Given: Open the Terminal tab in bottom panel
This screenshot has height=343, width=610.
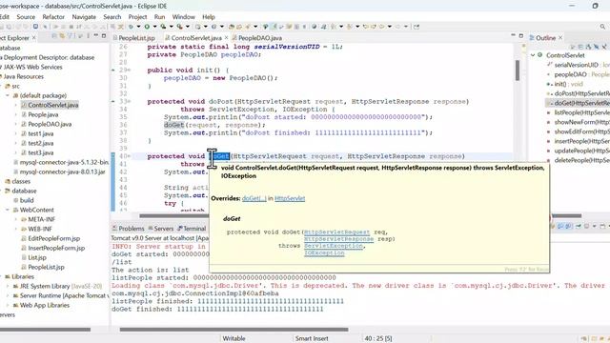Looking at the screenshot, I should point(192,229).
